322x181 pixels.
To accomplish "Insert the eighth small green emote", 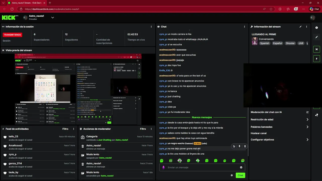I will tap(225, 161).
